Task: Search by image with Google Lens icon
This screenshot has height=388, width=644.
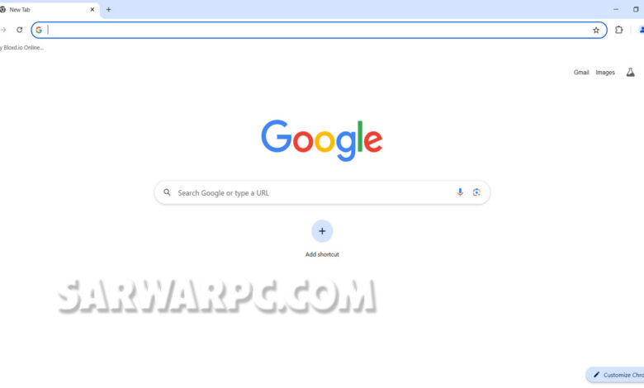Action: click(476, 192)
